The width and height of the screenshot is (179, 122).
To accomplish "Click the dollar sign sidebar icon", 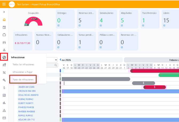I will tap(4, 88).
